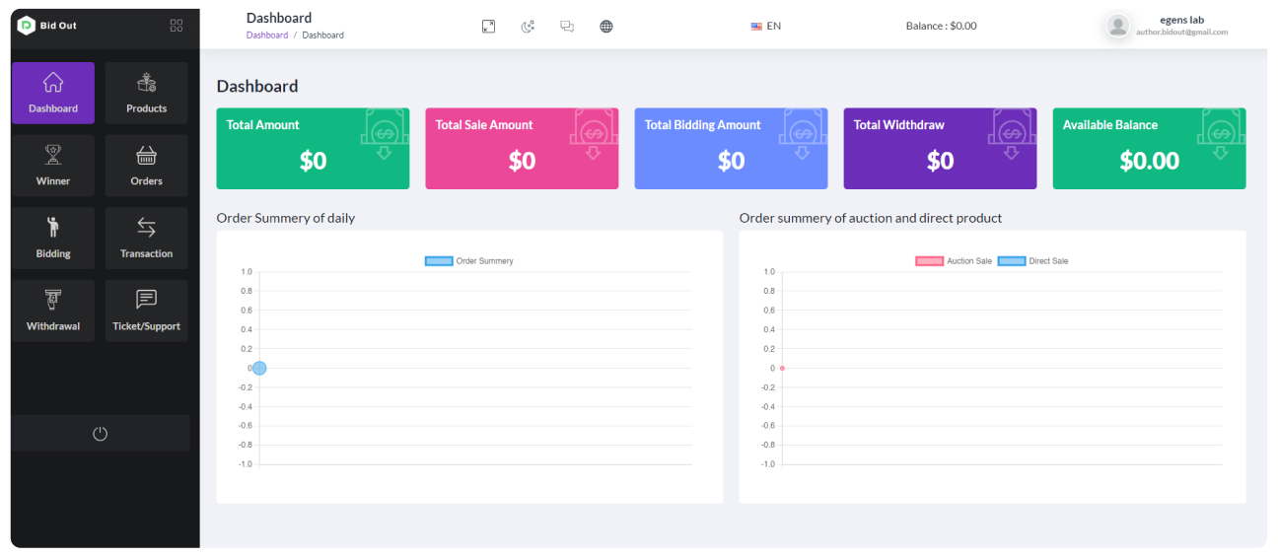Open the Winner trophy tile

[x=53, y=166]
